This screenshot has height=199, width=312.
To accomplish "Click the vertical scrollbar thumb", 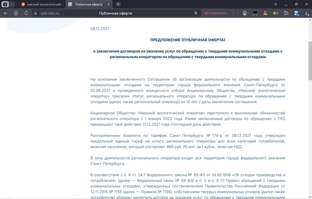I will pos(310,61).
